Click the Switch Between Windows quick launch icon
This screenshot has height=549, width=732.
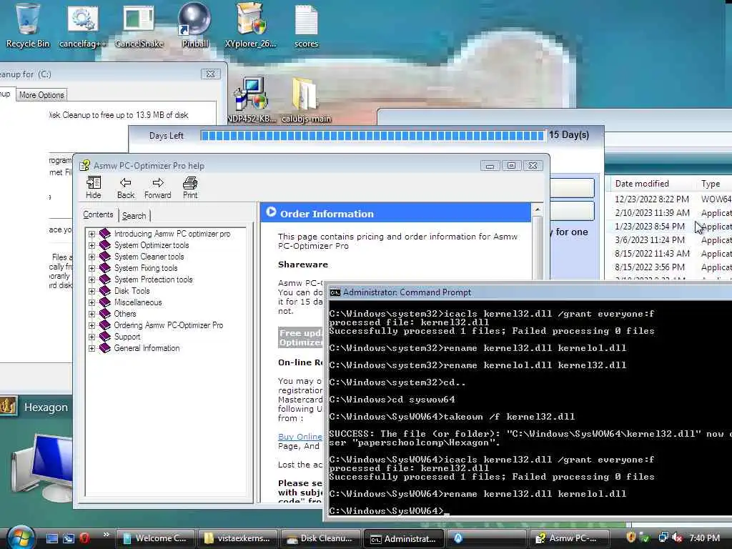coord(69,538)
